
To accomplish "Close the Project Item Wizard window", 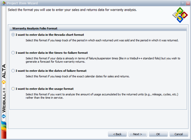I will point(188,3).
